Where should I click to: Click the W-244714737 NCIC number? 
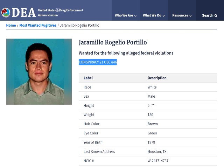tap(158, 161)
